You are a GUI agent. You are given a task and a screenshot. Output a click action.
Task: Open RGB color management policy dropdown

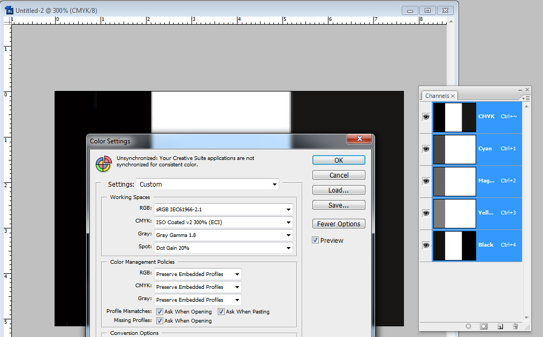point(198,274)
